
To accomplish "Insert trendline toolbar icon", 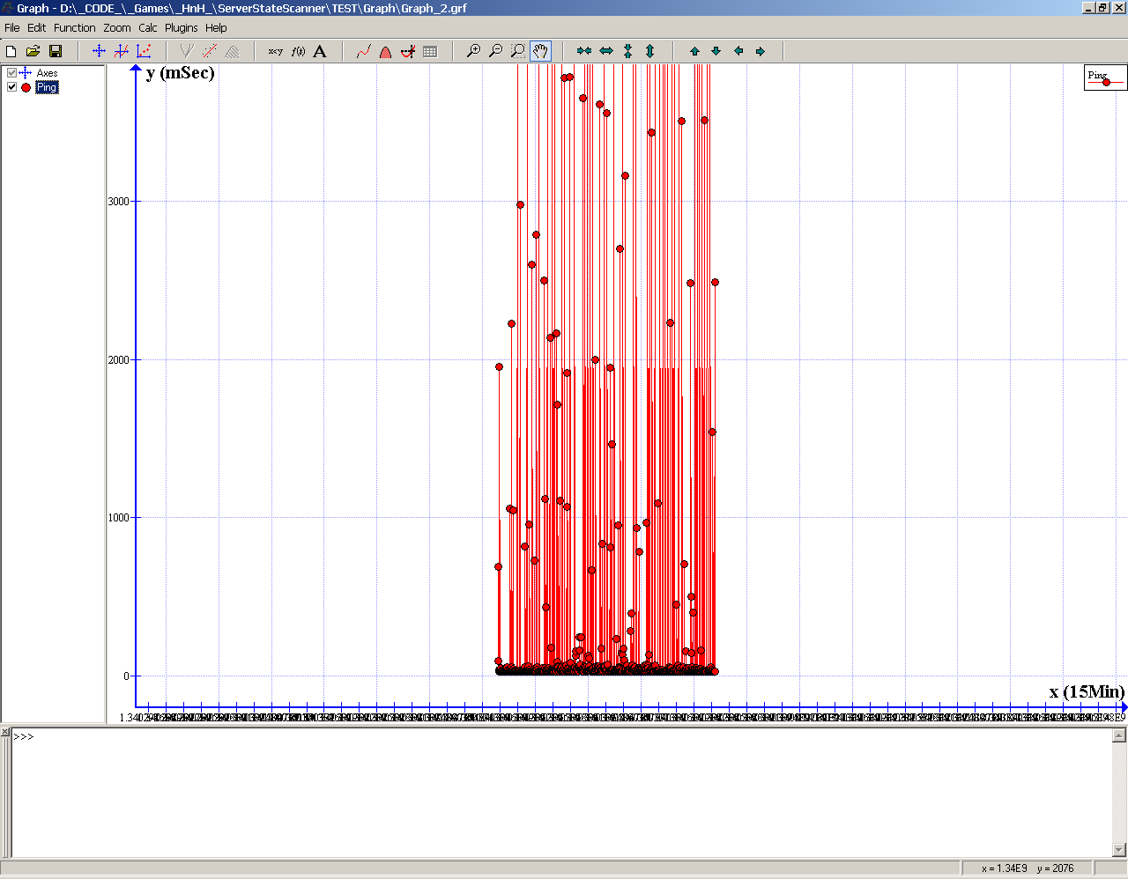I will pos(209,51).
